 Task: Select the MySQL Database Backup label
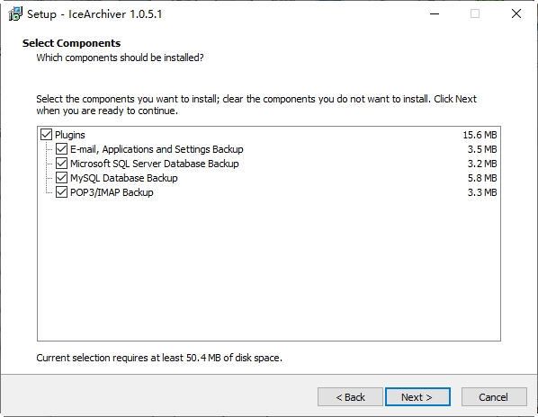point(124,178)
